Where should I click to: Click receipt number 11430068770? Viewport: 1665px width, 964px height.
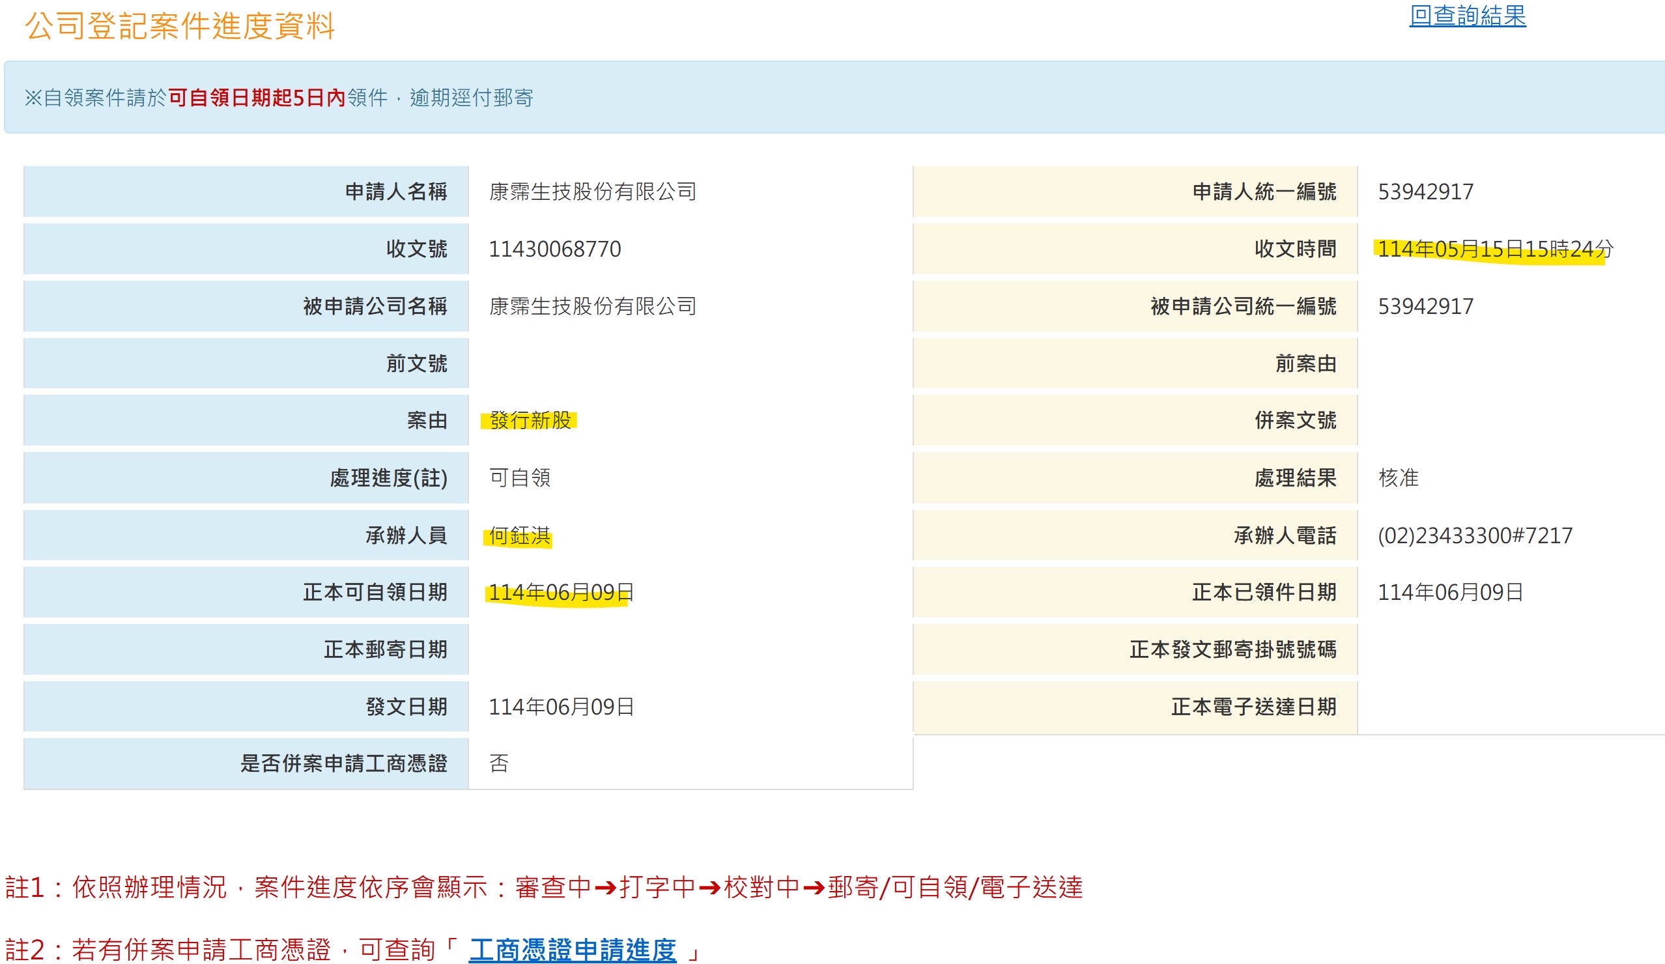click(554, 249)
